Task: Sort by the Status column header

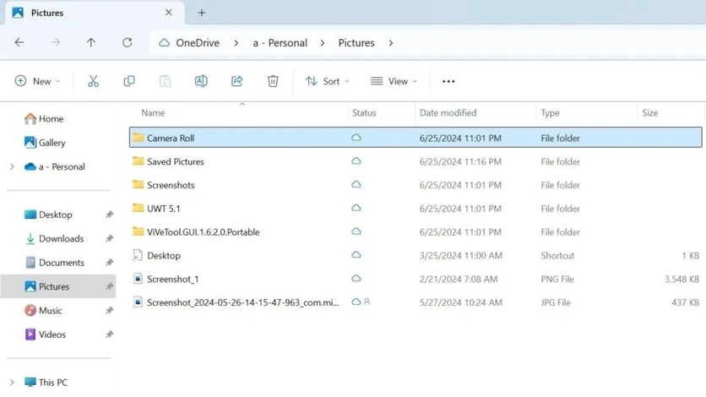Action: pyautogui.click(x=364, y=113)
